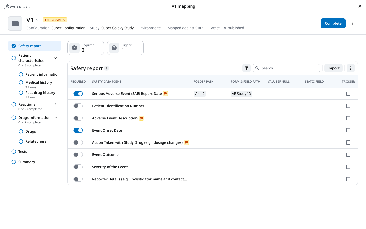This screenshot has width=366, height=229.
Task: Enable Required for Event Outcome
Action: (x=78, y=155)
